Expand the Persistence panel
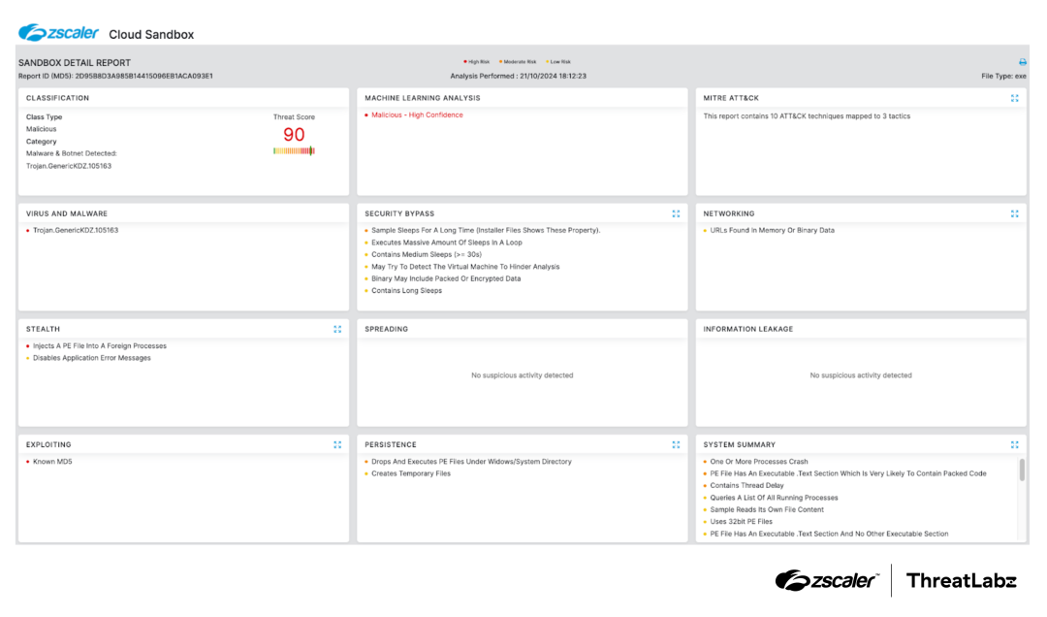The image size is (1047, 617). pyautogui.click(x=676, y=444)
